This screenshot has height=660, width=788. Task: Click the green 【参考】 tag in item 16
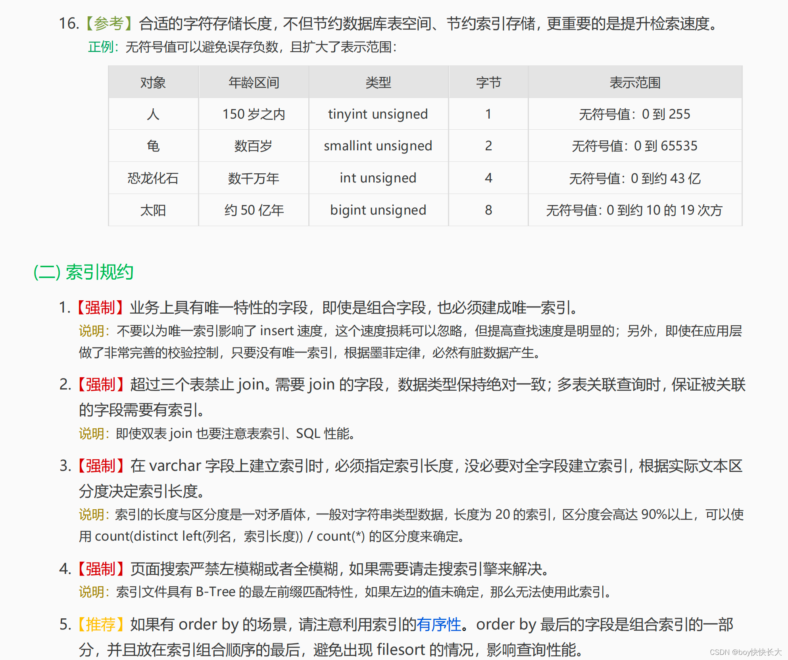109,24
